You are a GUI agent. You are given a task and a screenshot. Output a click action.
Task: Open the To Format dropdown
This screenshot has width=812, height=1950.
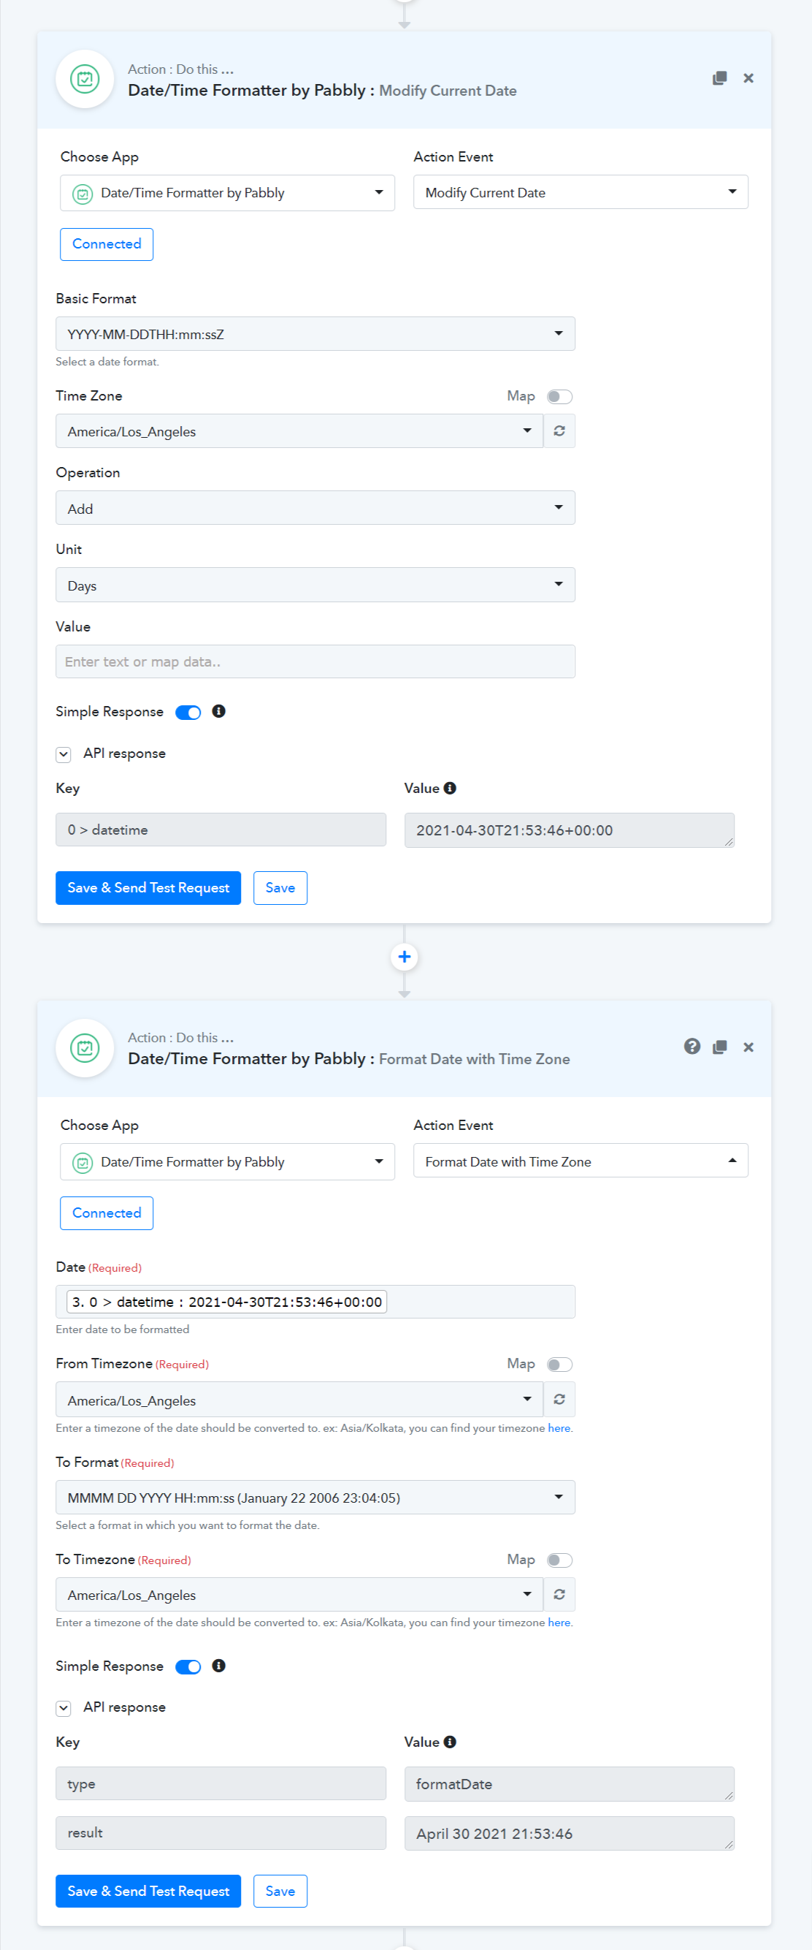315,1498
